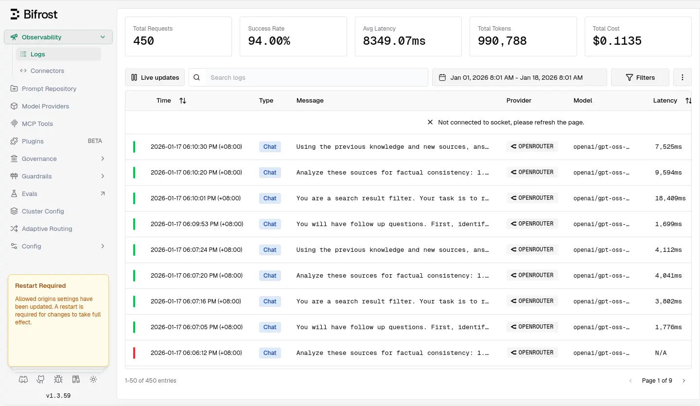Open the documentation books icon
This screenshot has width=700, height=406.
pyautogui.click(x=76, y=379)
